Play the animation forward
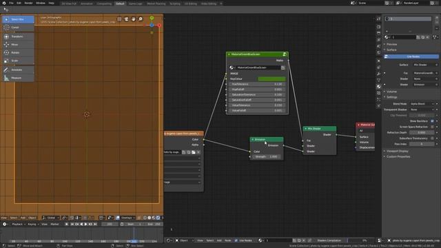Image resolution: width=441 pixels, height=248 pixels. pos(85,224)
